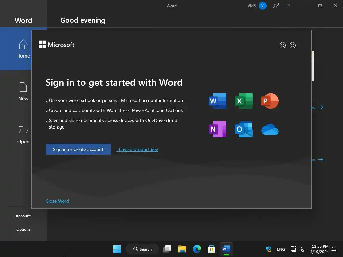This screenshot has width=343, height=257.
Task: Click the OneDrive cloud icon in dialog
Action: (270, 130)
